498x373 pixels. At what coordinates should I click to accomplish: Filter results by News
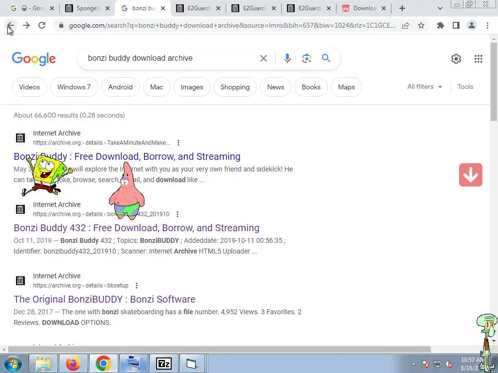click(x=275, y=87)
